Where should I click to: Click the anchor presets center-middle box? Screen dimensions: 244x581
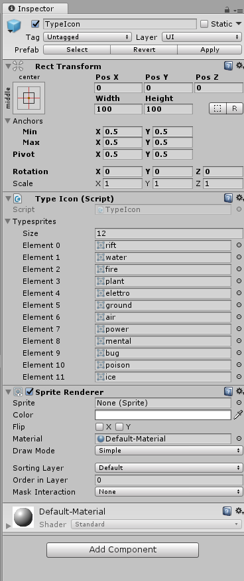pos(29,98)
